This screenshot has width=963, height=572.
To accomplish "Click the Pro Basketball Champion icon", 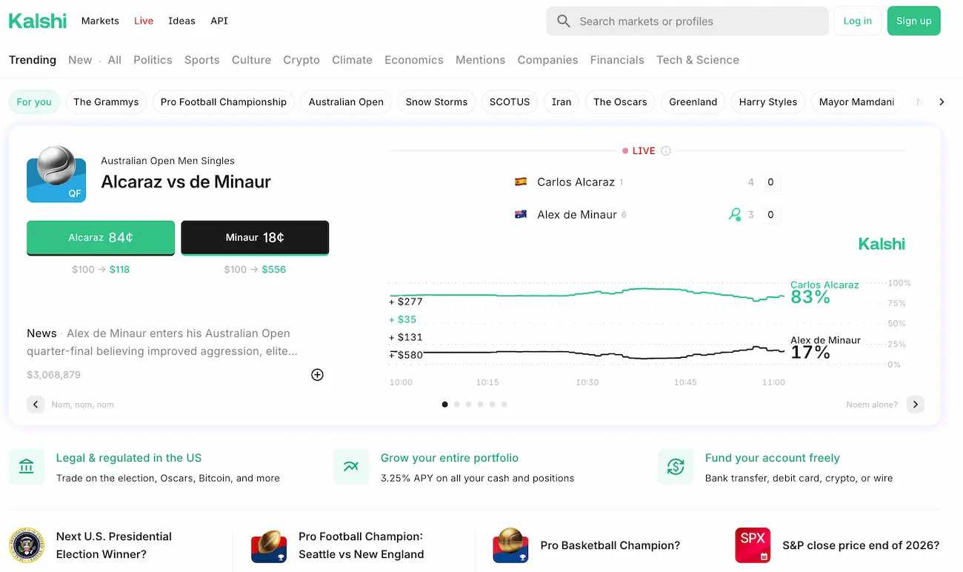I will coord(510,545).
